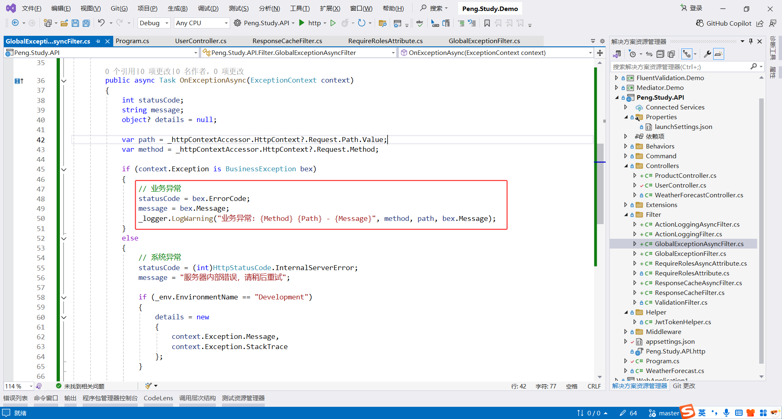Image resolution: width=782 pixels, height=419 pixels.
Task: Click the Open File folder icon
Action: [x=64, y=23]
